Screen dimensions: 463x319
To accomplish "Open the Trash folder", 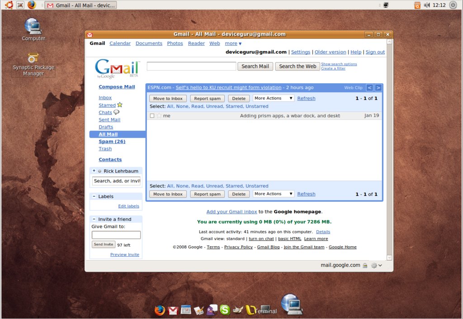I will 105,149.
